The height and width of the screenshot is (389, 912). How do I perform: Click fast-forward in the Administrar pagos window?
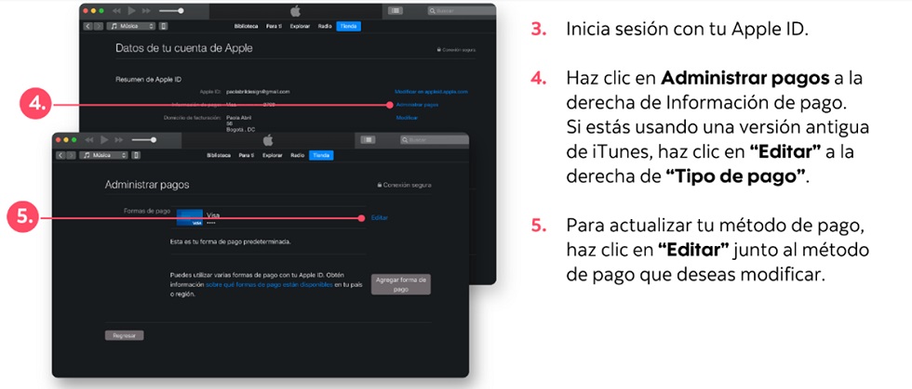pyautogui.click(x=119, y=140)
